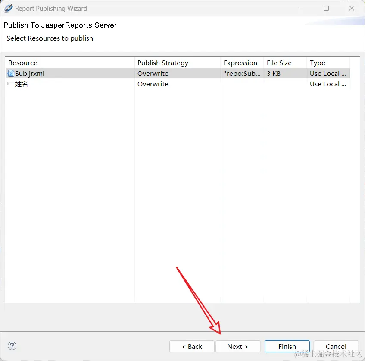
Task: Open Use Local type cell for 姓名
Action: point(328,84)
